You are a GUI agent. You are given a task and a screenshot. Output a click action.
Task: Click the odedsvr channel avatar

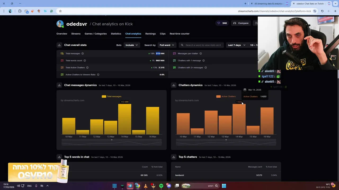60,24
